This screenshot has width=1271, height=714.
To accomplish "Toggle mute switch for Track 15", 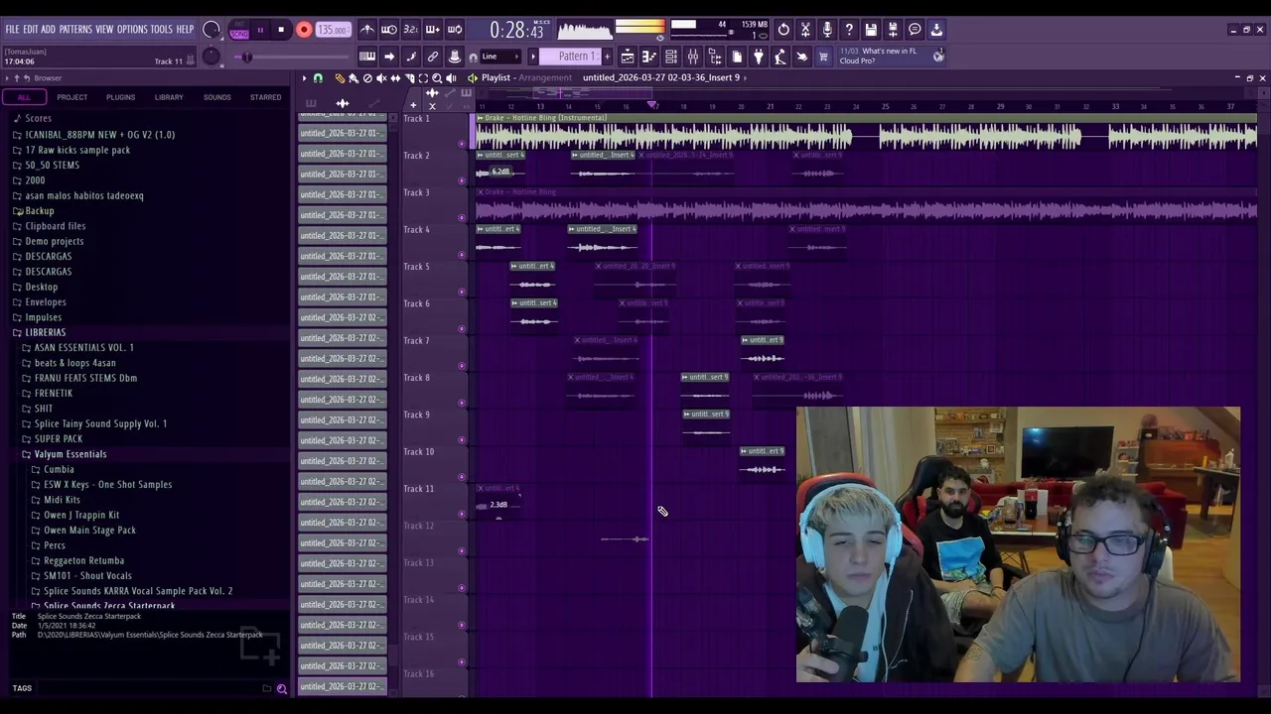I will (x=462, y=662).
